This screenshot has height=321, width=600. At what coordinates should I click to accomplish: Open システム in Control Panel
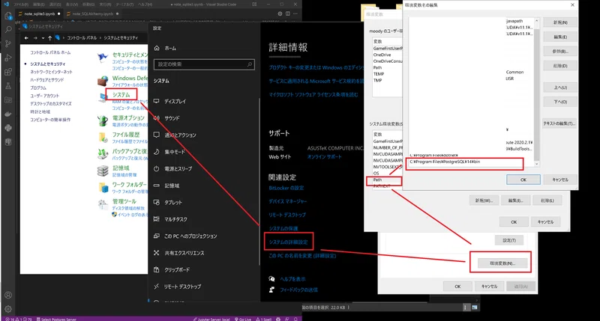[x=121, y=94]
